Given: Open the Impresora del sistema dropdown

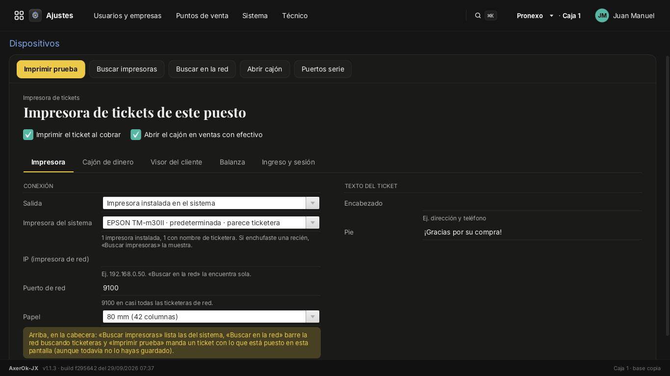Looking at the screenshot, I should [x=211, y=223].
